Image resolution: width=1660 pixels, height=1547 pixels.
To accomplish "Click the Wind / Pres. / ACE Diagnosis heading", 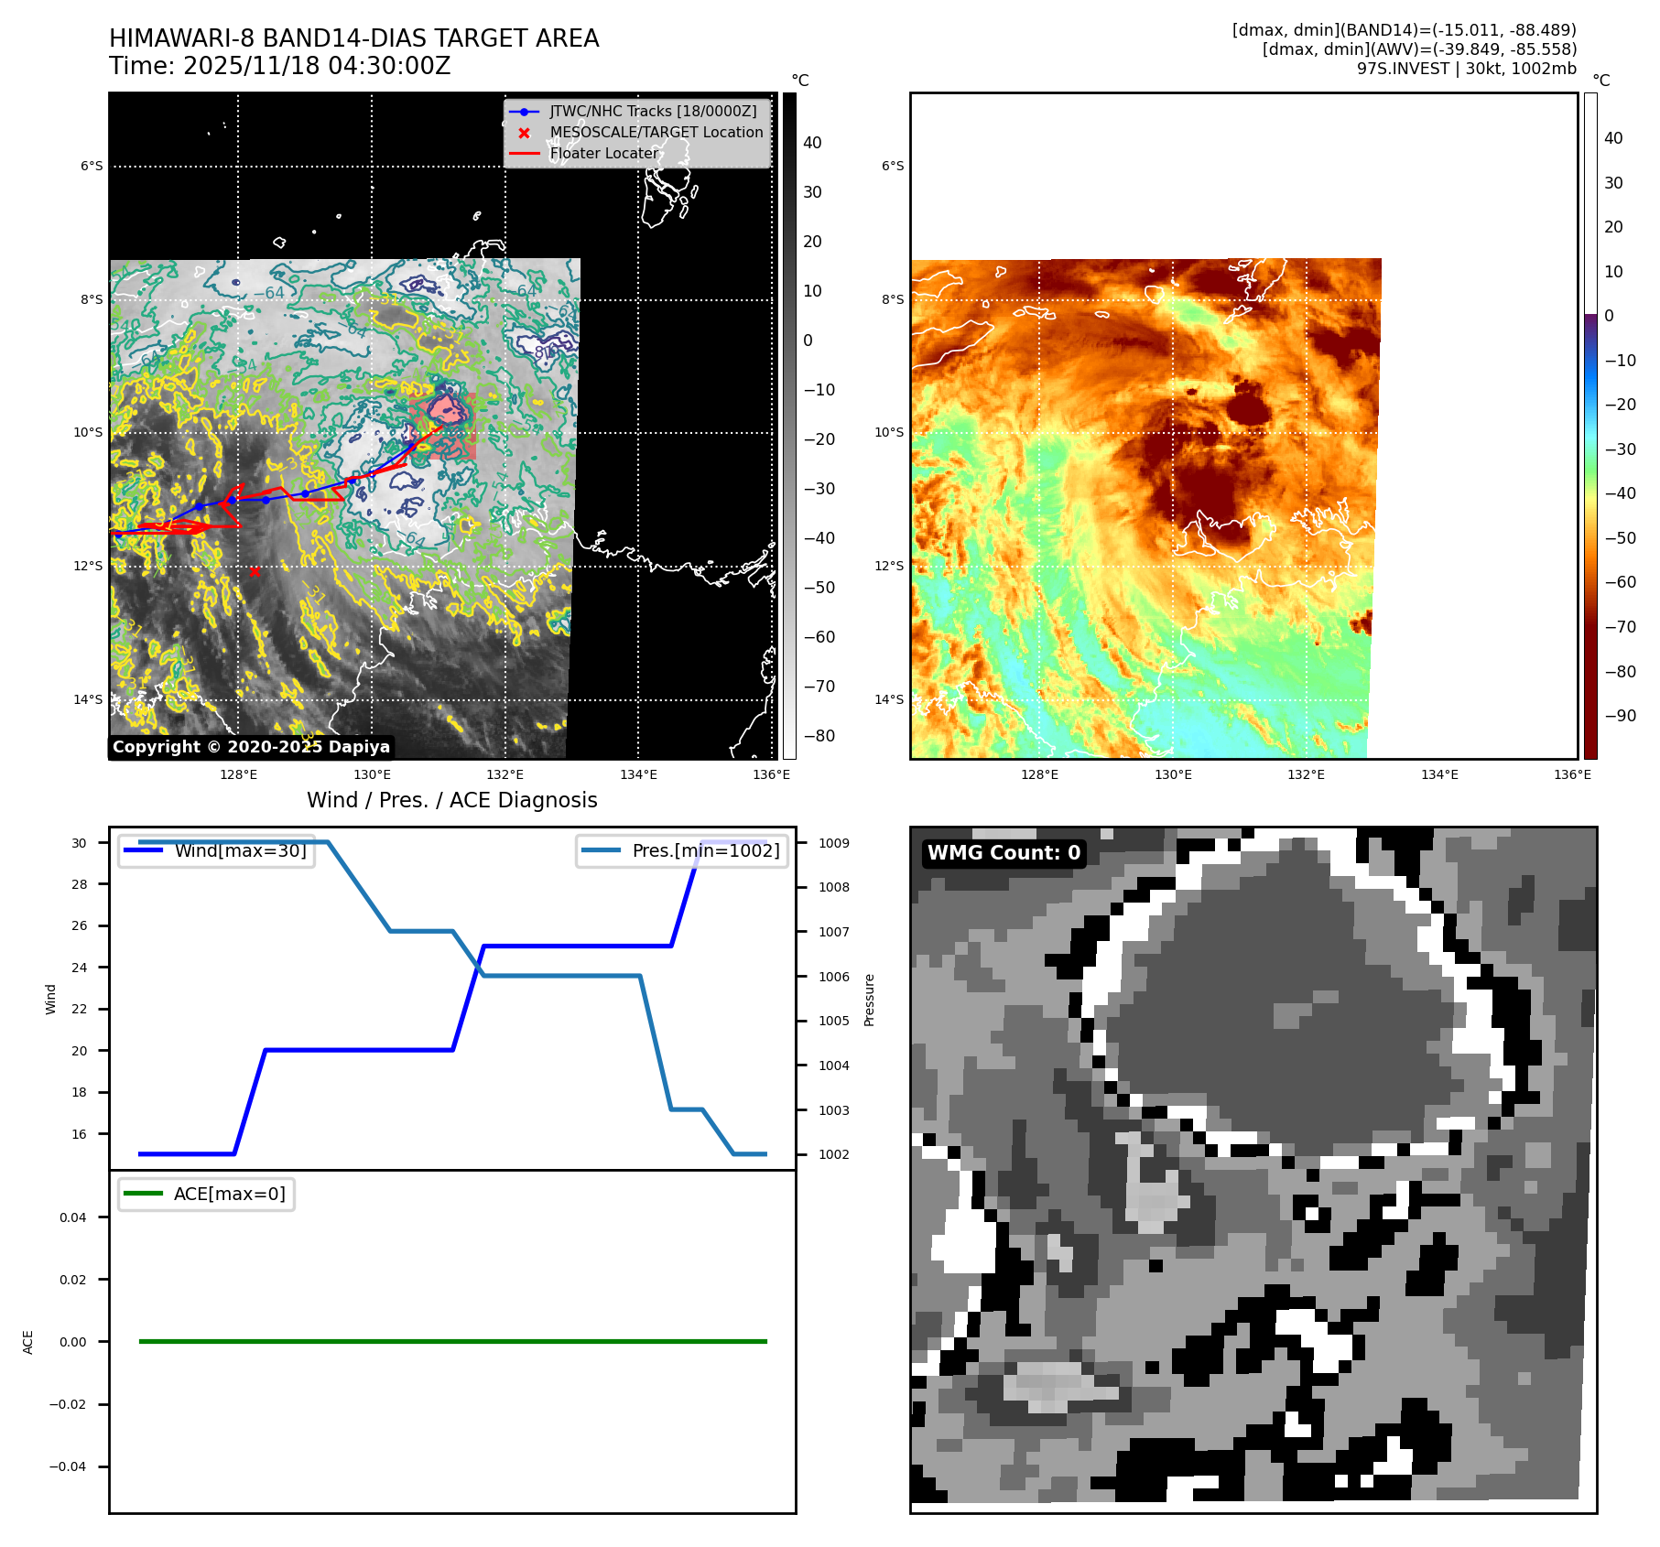I will 451,800.
